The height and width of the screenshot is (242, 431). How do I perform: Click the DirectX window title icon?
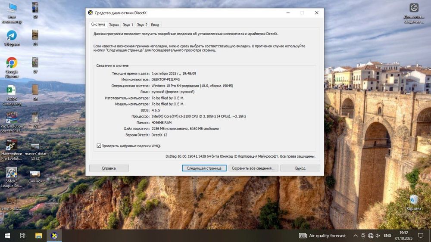[x=91, y=12]
